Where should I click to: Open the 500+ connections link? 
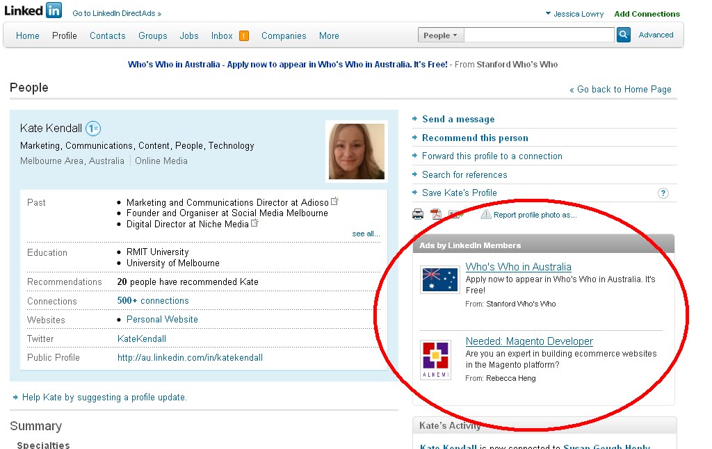tap(153, 300)
